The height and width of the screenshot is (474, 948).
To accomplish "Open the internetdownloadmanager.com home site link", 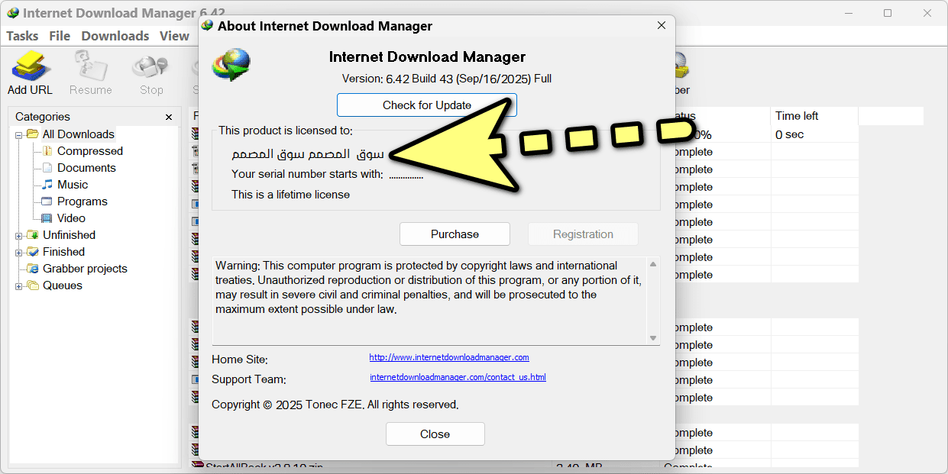I will click(x=449, y=357).
